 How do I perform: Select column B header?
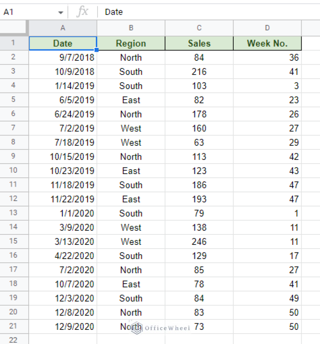pos(131,28)
